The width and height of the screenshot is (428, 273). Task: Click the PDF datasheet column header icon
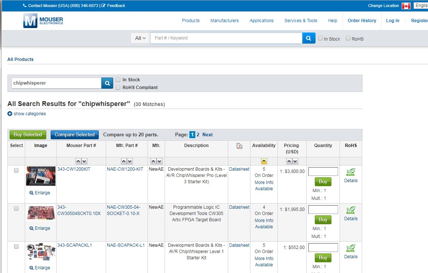pos(239,146)
